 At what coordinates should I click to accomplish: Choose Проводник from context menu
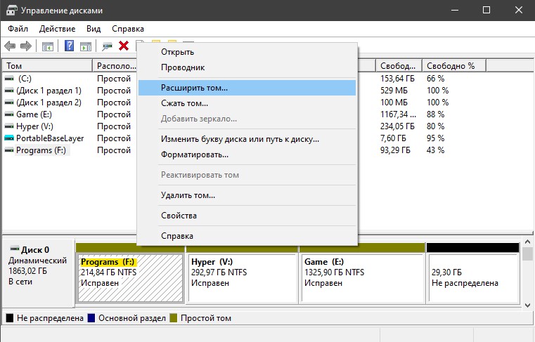(247, 67)
